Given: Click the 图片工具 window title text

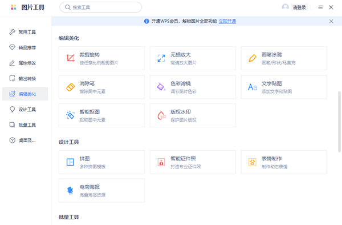Looking at the screenshot, I should tap(33, 7).
